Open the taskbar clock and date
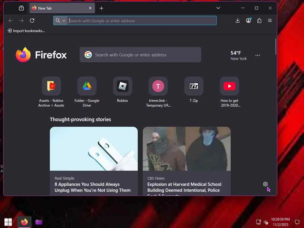The image size is (304, 228). (280, 222)
